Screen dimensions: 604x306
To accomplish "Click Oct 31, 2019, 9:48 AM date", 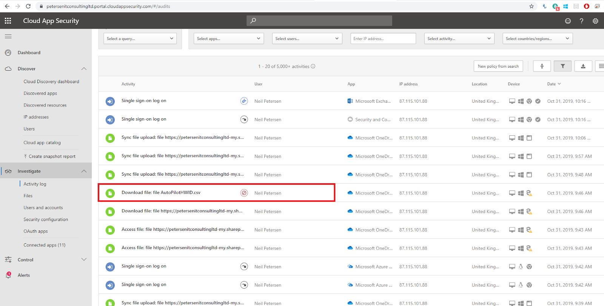I will tap(569, 175).
